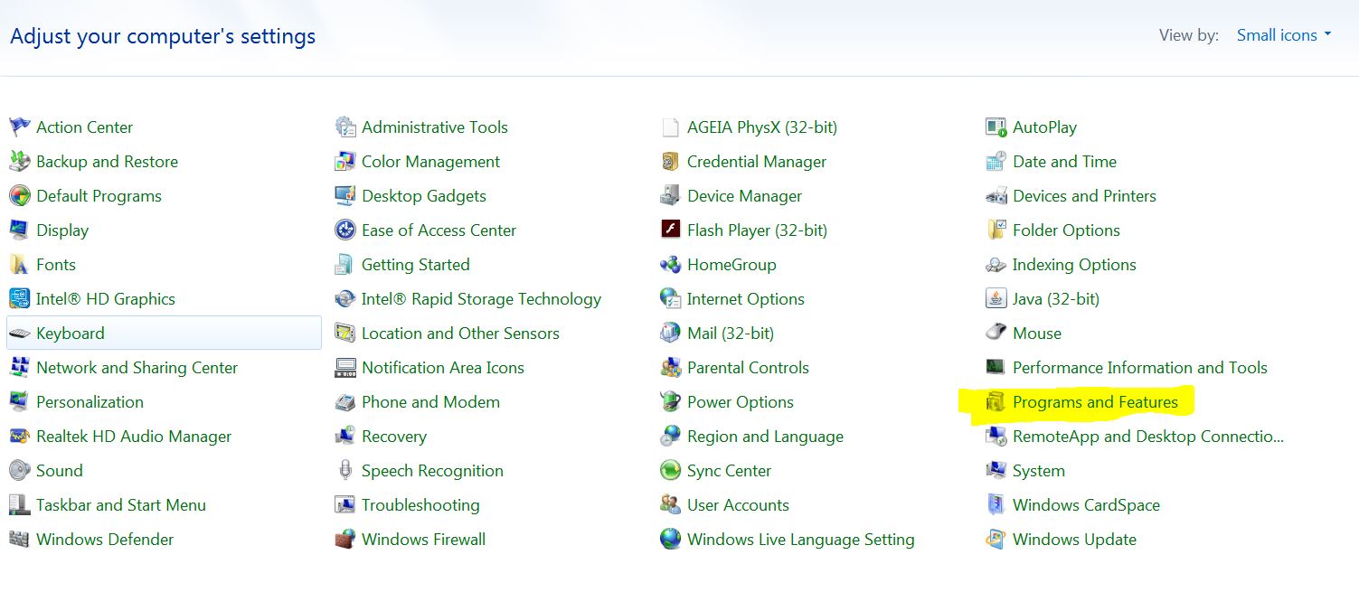Open Getting Started link
Screen dimensions: 1359x611
tap(416, 265)
